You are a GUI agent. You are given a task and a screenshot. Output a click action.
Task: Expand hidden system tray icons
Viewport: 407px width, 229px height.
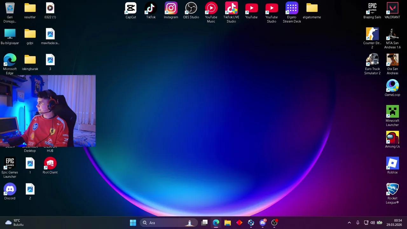(349, 223)
